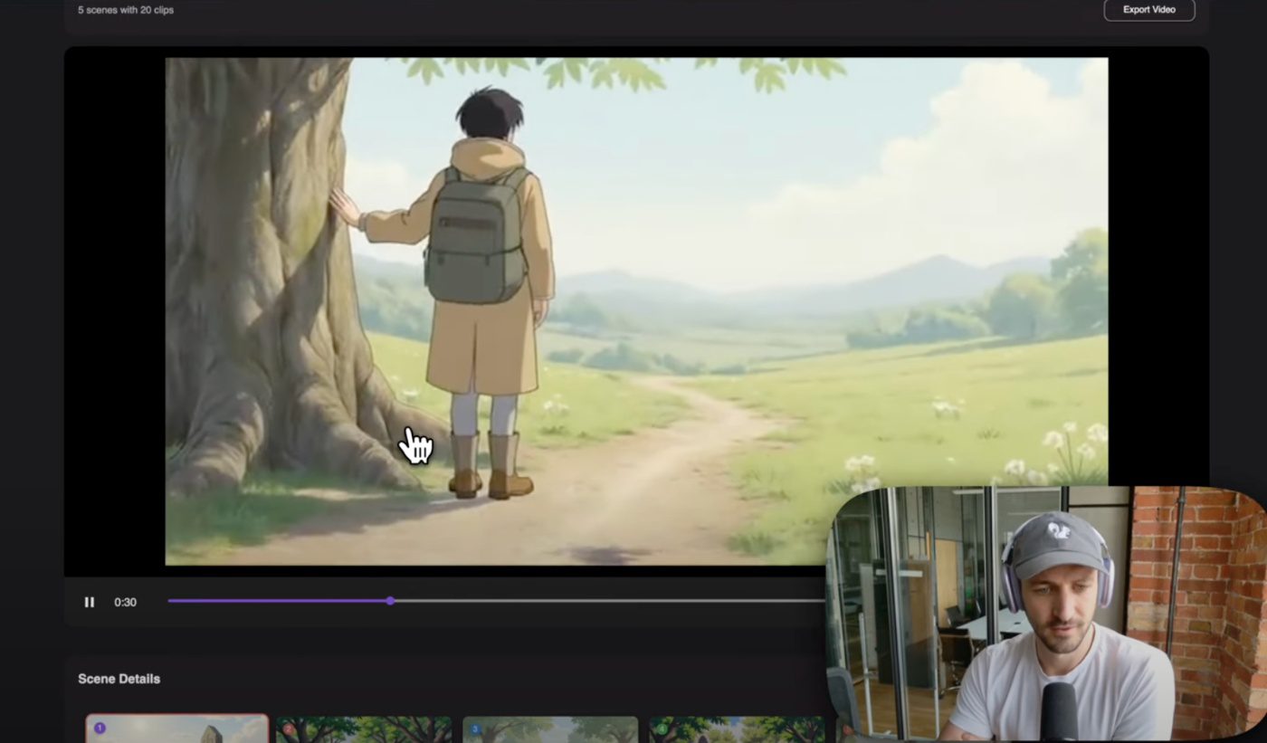Click the blue number 3 scene badge

[475, 728]
